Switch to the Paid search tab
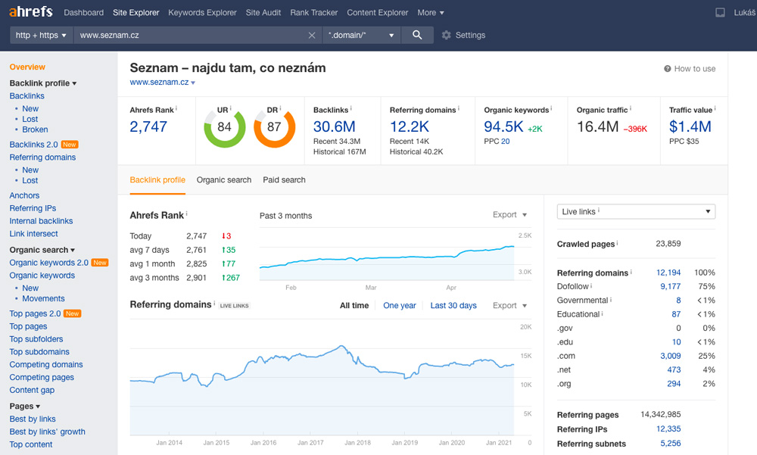Screen dimensions: 757x455 coord(284,179)
